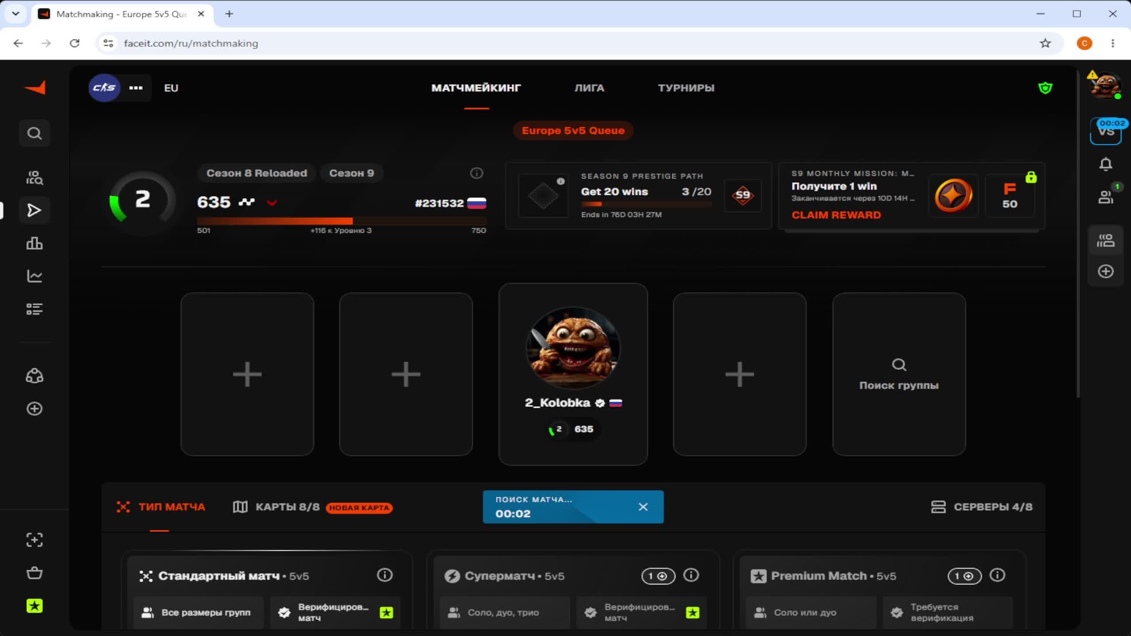Click the season info icon beside Сезон 9
Image resolution: width=1131 pixels, height=636 pixels.
click(x=476, y=173)
